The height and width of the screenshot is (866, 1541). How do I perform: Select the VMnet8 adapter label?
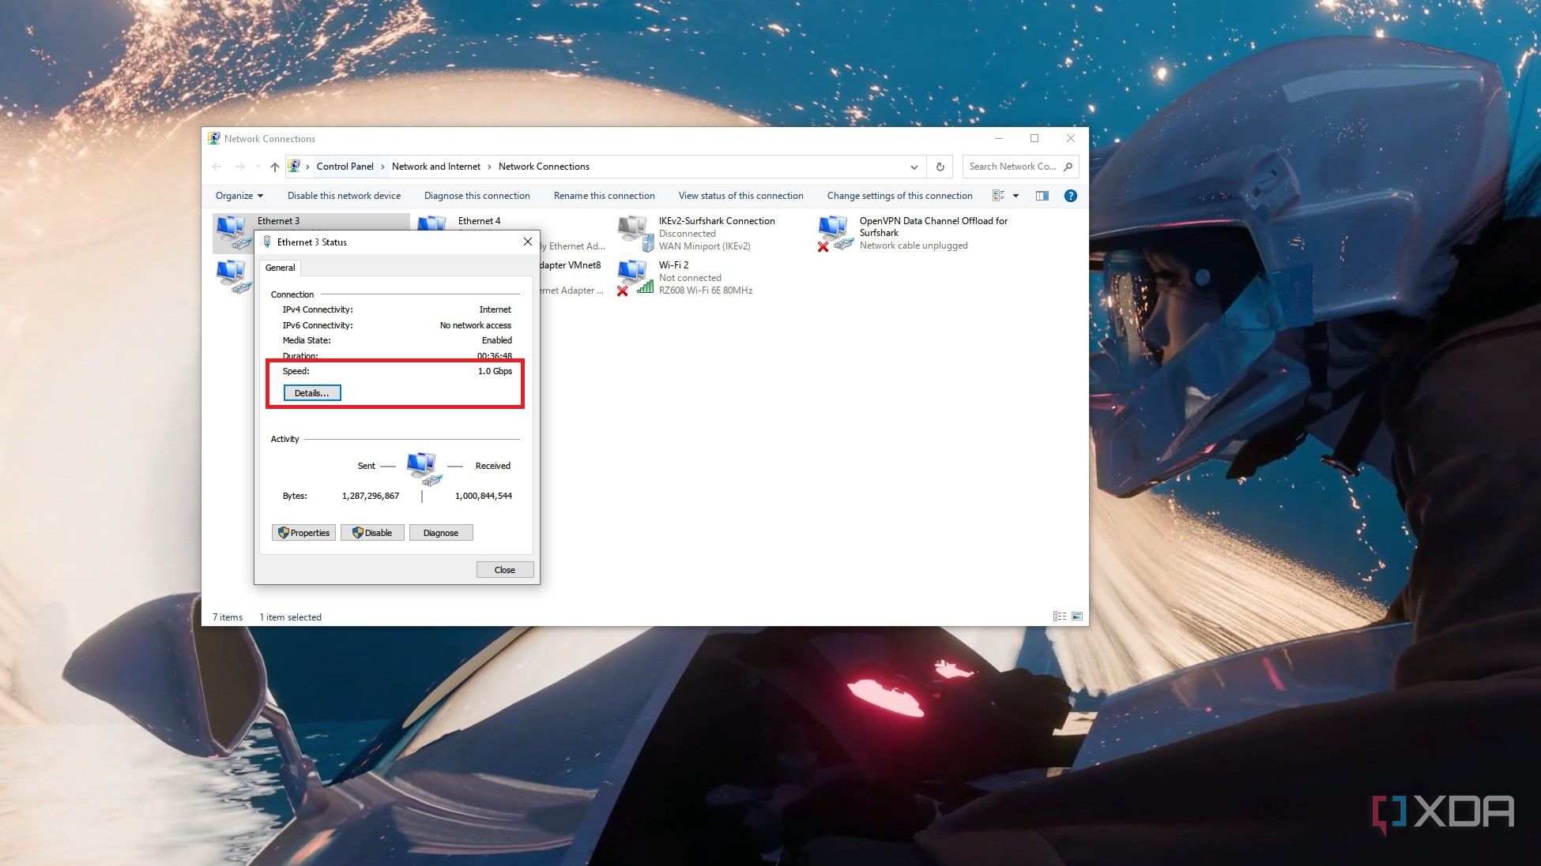coord(571,265)
